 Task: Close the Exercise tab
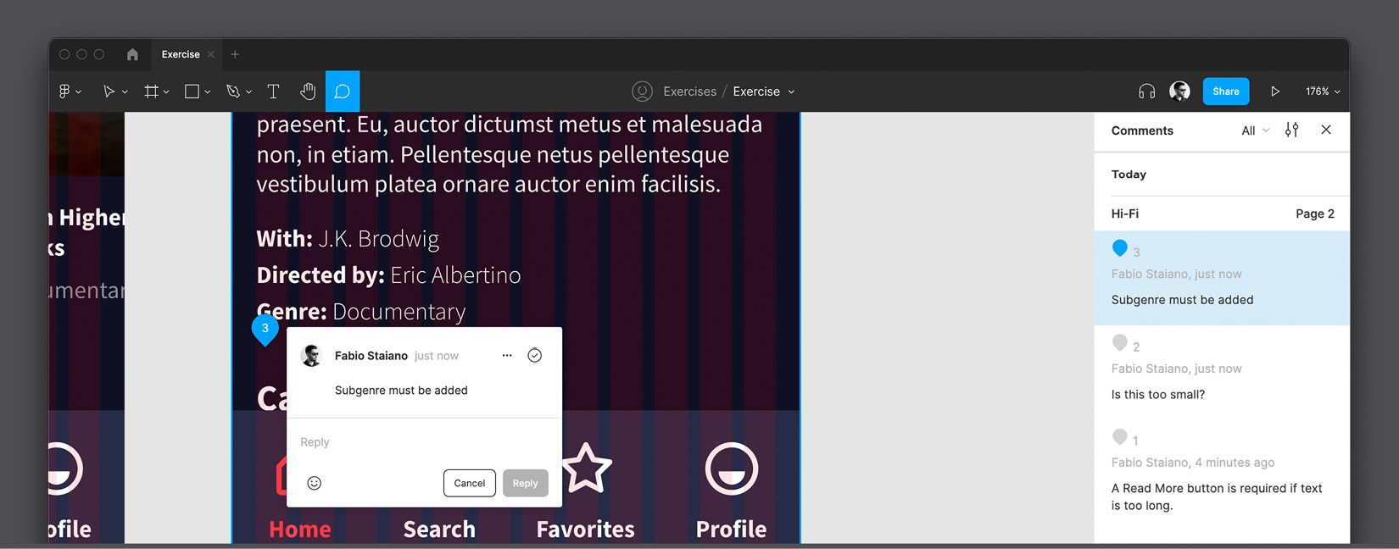[x=211, y=54]
